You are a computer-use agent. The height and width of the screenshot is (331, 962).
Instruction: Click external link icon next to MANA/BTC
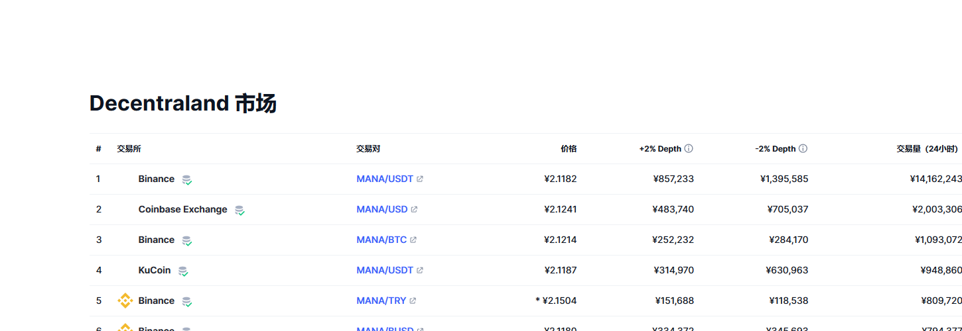tap(413, 240)
